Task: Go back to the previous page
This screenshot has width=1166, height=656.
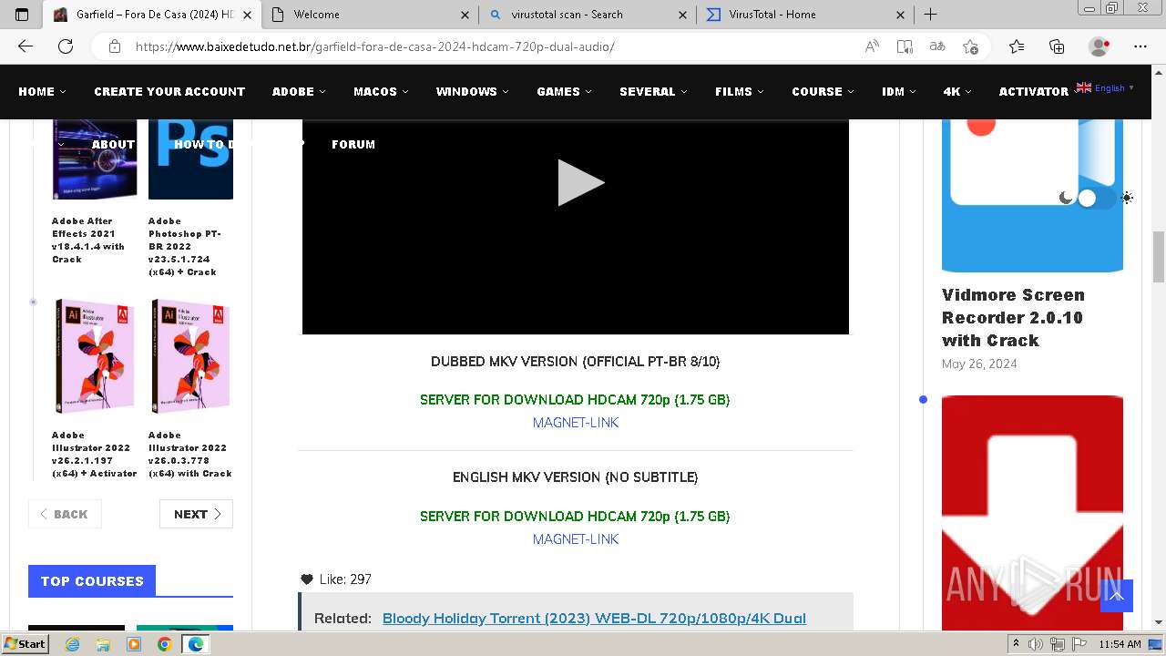Action: tap(26, 46)
